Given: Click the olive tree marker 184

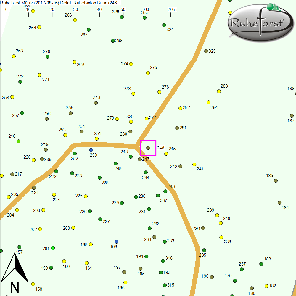Looking at the screenshot, I should [279, 202].
